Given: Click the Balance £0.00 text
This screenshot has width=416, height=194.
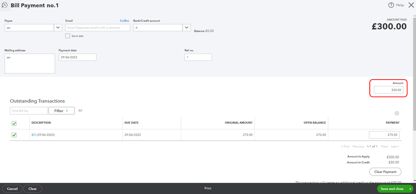Looking at the screenshot, I should 204,31.
